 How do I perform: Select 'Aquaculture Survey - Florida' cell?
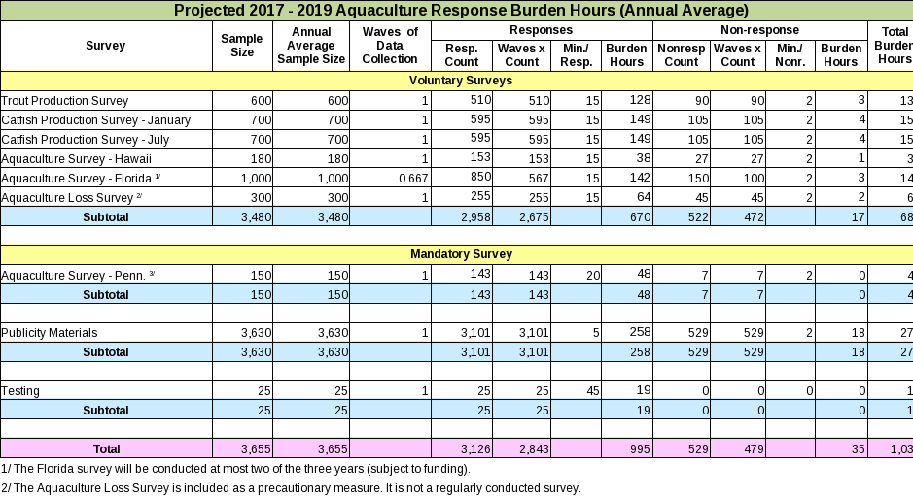pos(106,178)
